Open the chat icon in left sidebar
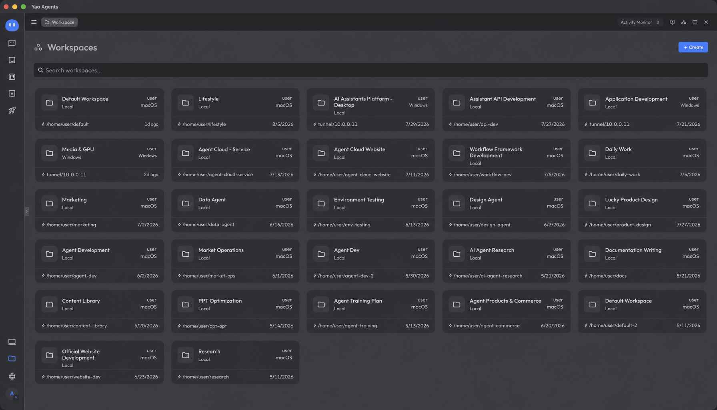Screen dimensions: 717x410 pos(12,43)
